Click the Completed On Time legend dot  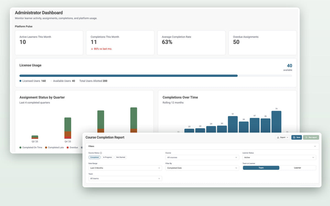pos(20,147)
